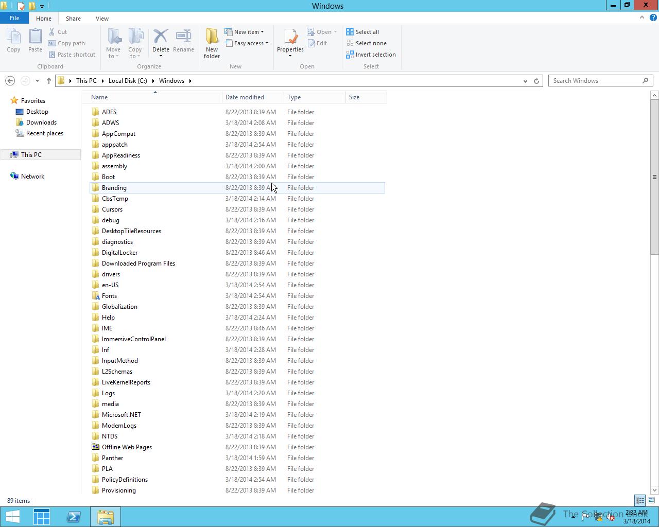This screenshot has width=659, height=527.
Task: Click the vertical scrollbar thumb
Action: 654,177
